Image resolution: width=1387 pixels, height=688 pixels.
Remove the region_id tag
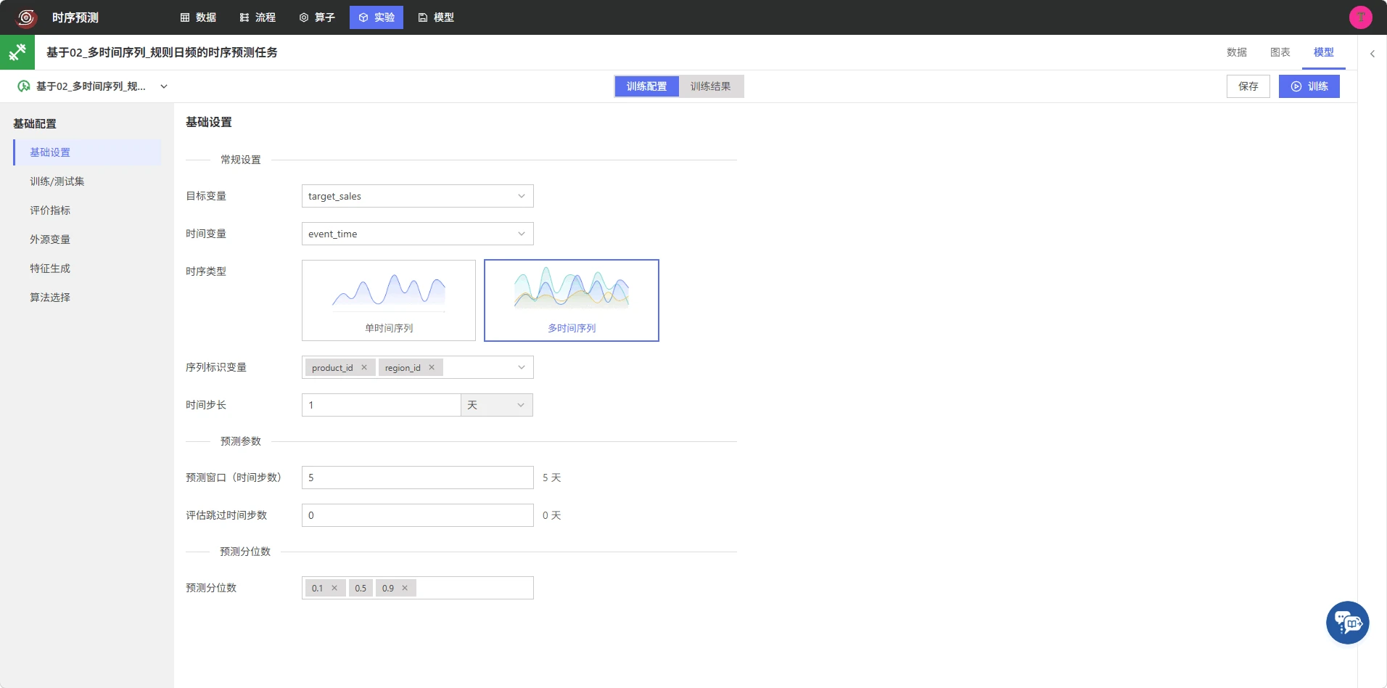[x=432, y=367]
